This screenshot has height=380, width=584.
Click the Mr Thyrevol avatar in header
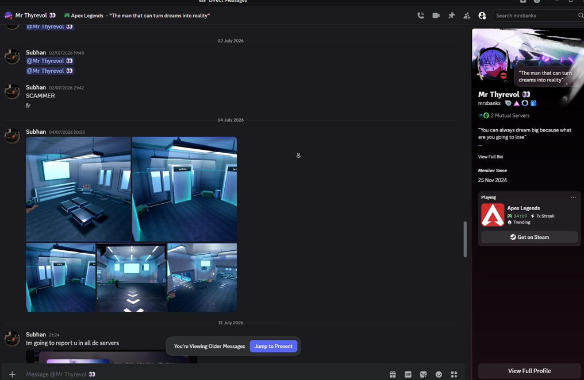click(x=8, y=15)
